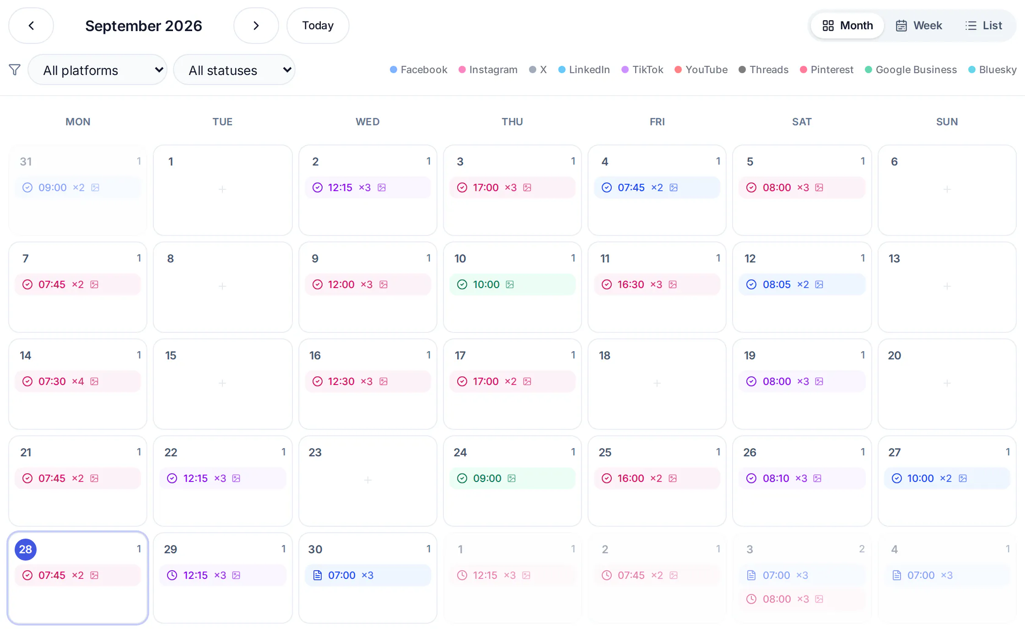Click the Pinterest legend label
Viewport: 1025px width, 631px height.
click(x=832, y=70)
